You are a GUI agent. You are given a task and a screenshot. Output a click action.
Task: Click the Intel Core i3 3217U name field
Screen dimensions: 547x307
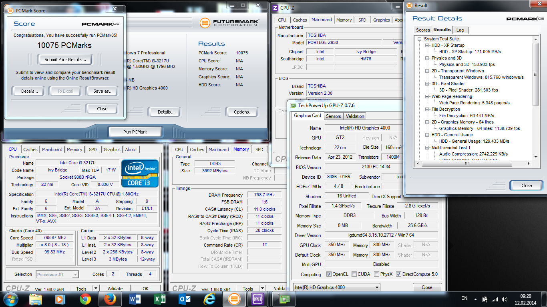click(x=77, y=163)
